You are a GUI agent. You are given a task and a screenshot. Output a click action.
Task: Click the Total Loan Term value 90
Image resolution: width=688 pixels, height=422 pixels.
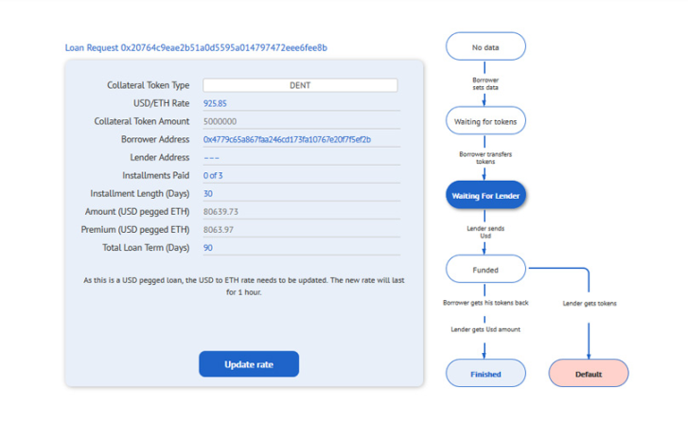[x=208, y=248]
